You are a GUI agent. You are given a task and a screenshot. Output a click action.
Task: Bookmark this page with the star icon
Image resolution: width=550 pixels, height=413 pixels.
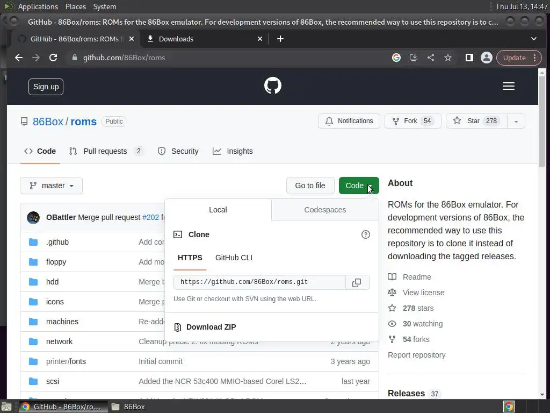click(x=448, y=58)
